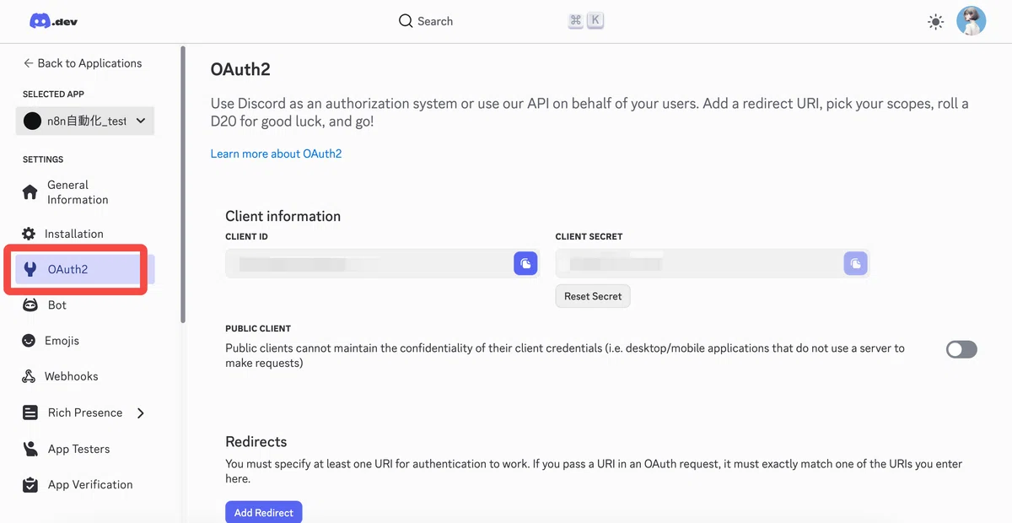Image resolution: width=1012 pixels, height=523 pixels.
Task: Click the App Testers person icon
Action: (30, 449)
